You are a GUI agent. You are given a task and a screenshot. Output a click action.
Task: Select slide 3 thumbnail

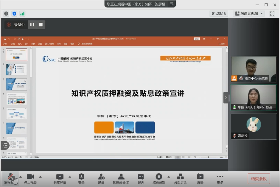(x=17, y=84)
